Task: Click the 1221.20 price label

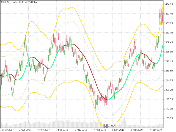Action: click(168, 90)
